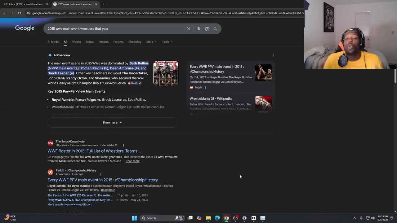The height and width of the screenshot is (223, 397).
Task: Click the browser address bar
Action: click(167, 13)
